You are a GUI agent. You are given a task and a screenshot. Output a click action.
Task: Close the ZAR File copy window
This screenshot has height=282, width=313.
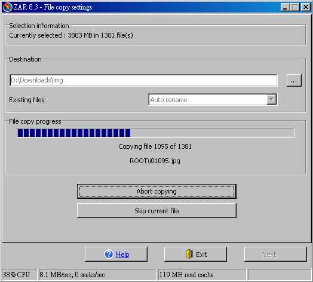point(306,7)
